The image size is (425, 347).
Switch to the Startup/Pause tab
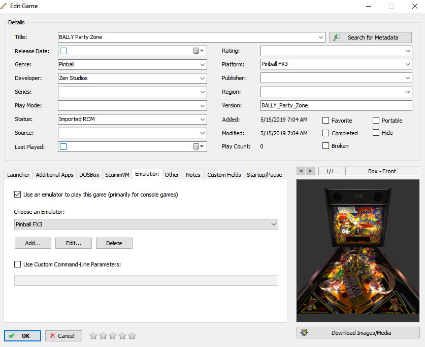tap(264, 175)
